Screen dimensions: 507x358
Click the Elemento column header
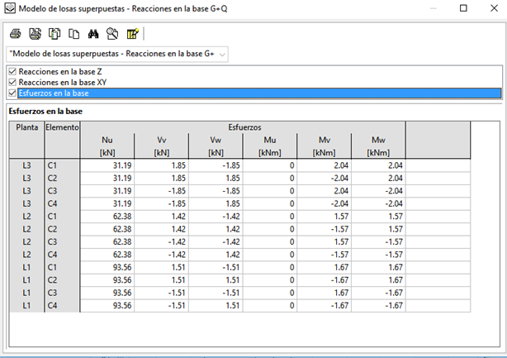tap(62, 128)
